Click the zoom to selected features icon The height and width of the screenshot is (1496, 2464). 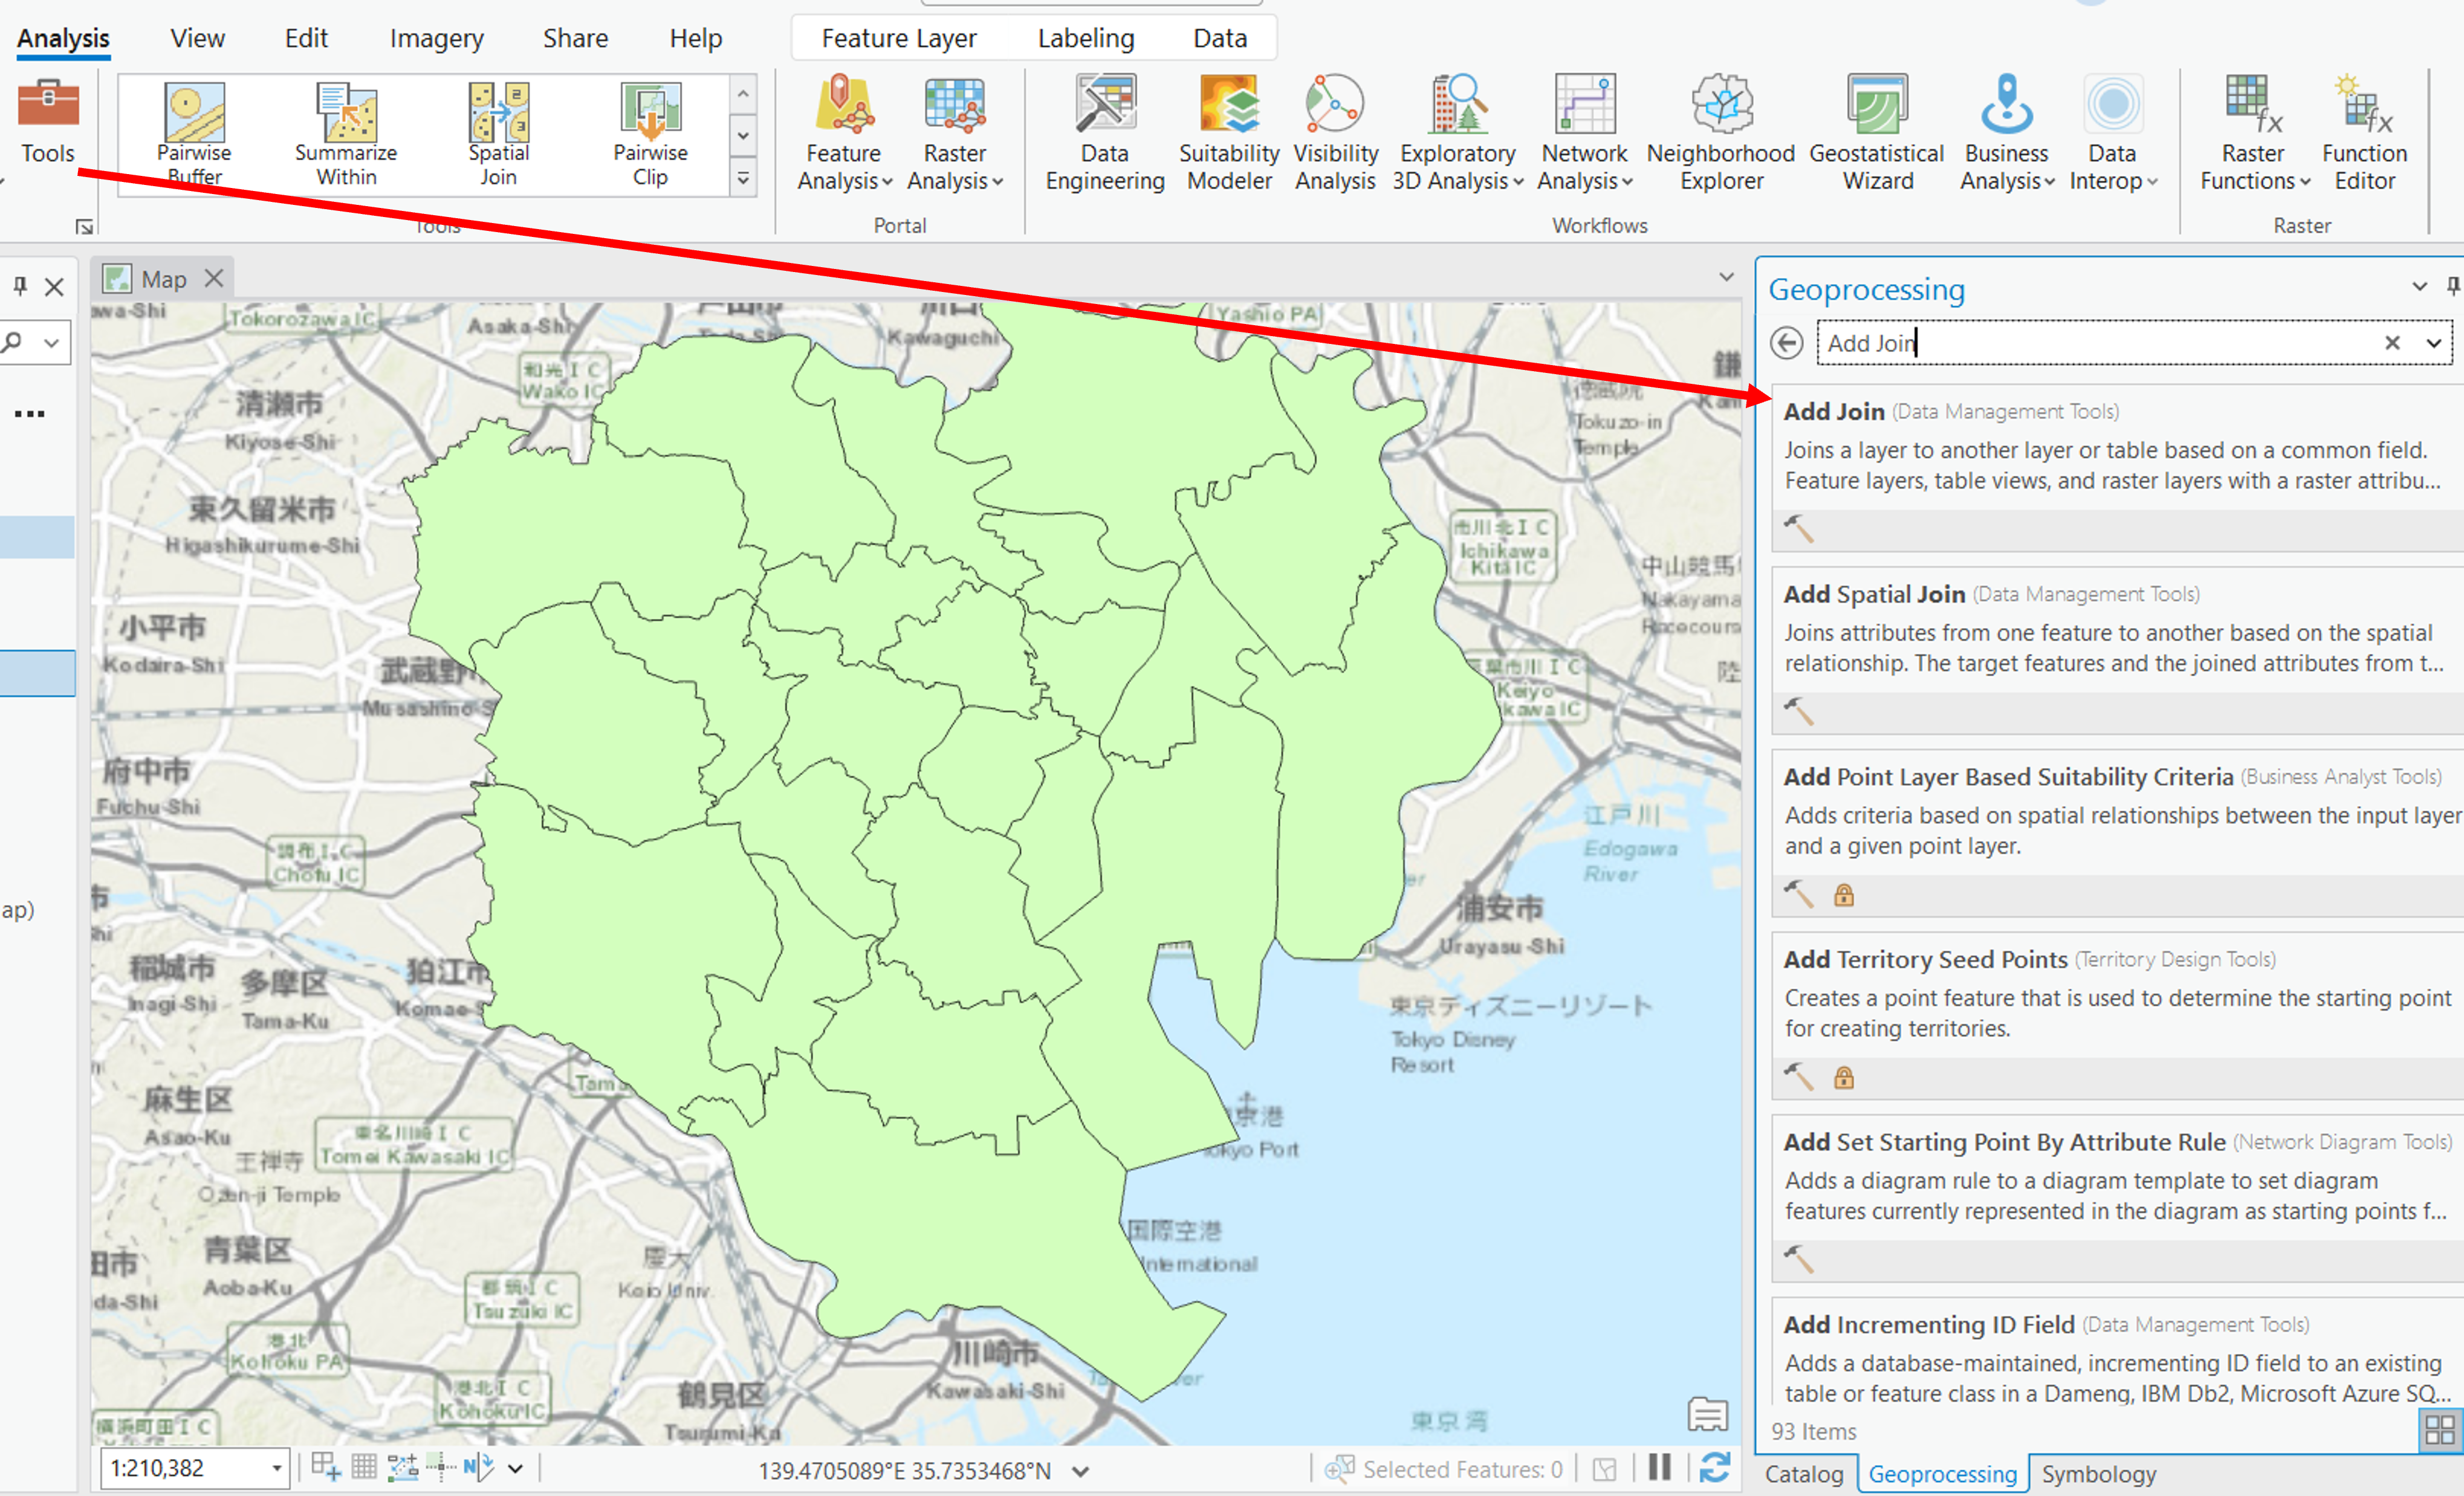coord(1339,1468)
